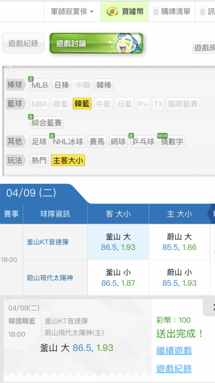
Task: Pick 蔚山 大 85.5, 1.86 cell
Action: click(x=179, y=242)
